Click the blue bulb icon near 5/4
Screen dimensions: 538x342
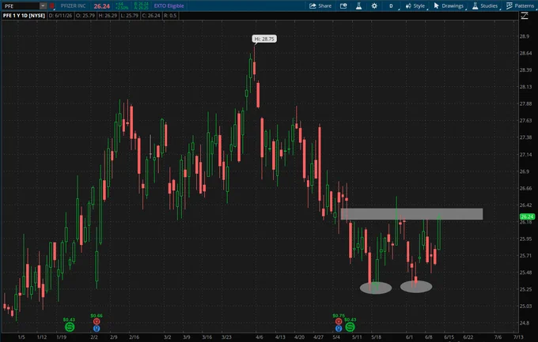[x=339, y=329]
